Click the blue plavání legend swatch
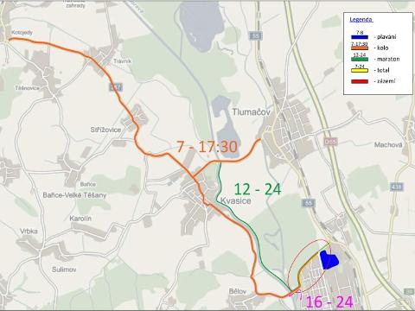 click(360, 37)
